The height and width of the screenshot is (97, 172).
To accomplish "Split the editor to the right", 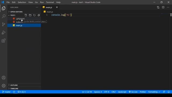I will 163,7.
